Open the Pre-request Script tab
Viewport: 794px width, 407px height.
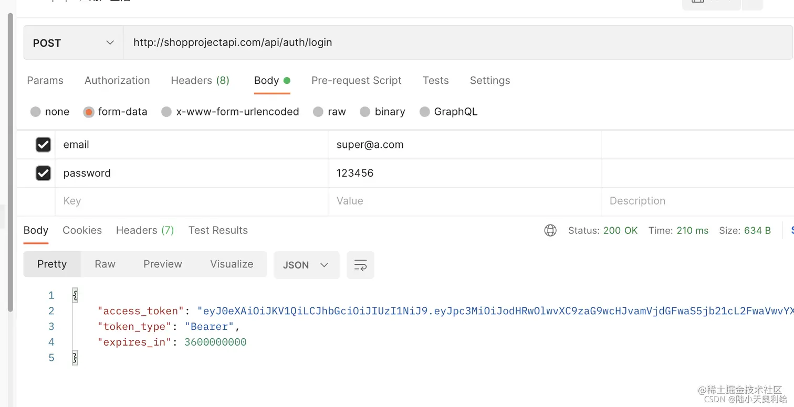tap(357, 80)
